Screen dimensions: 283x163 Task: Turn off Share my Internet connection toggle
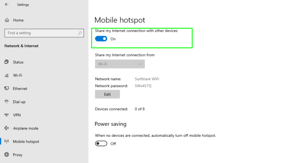101,39
